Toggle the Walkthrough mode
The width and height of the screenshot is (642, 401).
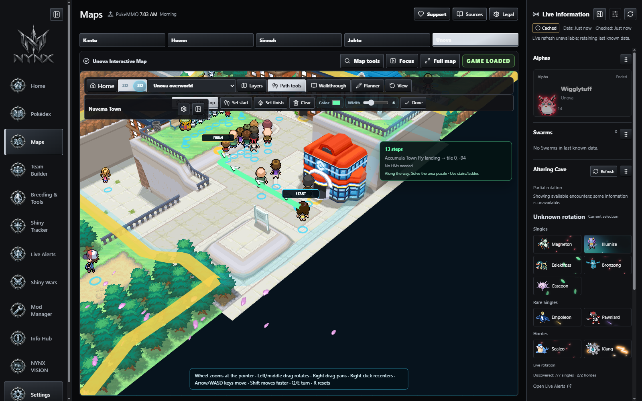(x=329, y=86)
